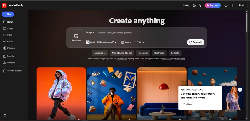The width and height of the screenshot is (250, 121).
Task: Click the Home sidebar icon
Action: (5, 22)
